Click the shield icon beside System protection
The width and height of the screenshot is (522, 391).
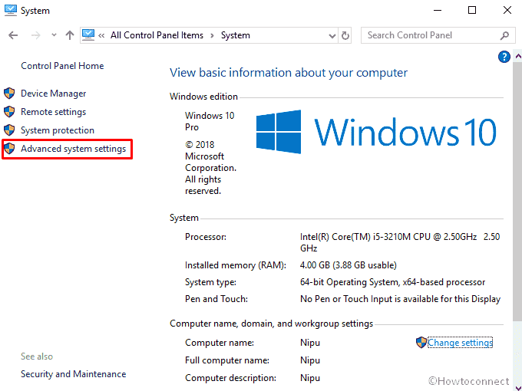pyautogui.click(x=9, y=130)
